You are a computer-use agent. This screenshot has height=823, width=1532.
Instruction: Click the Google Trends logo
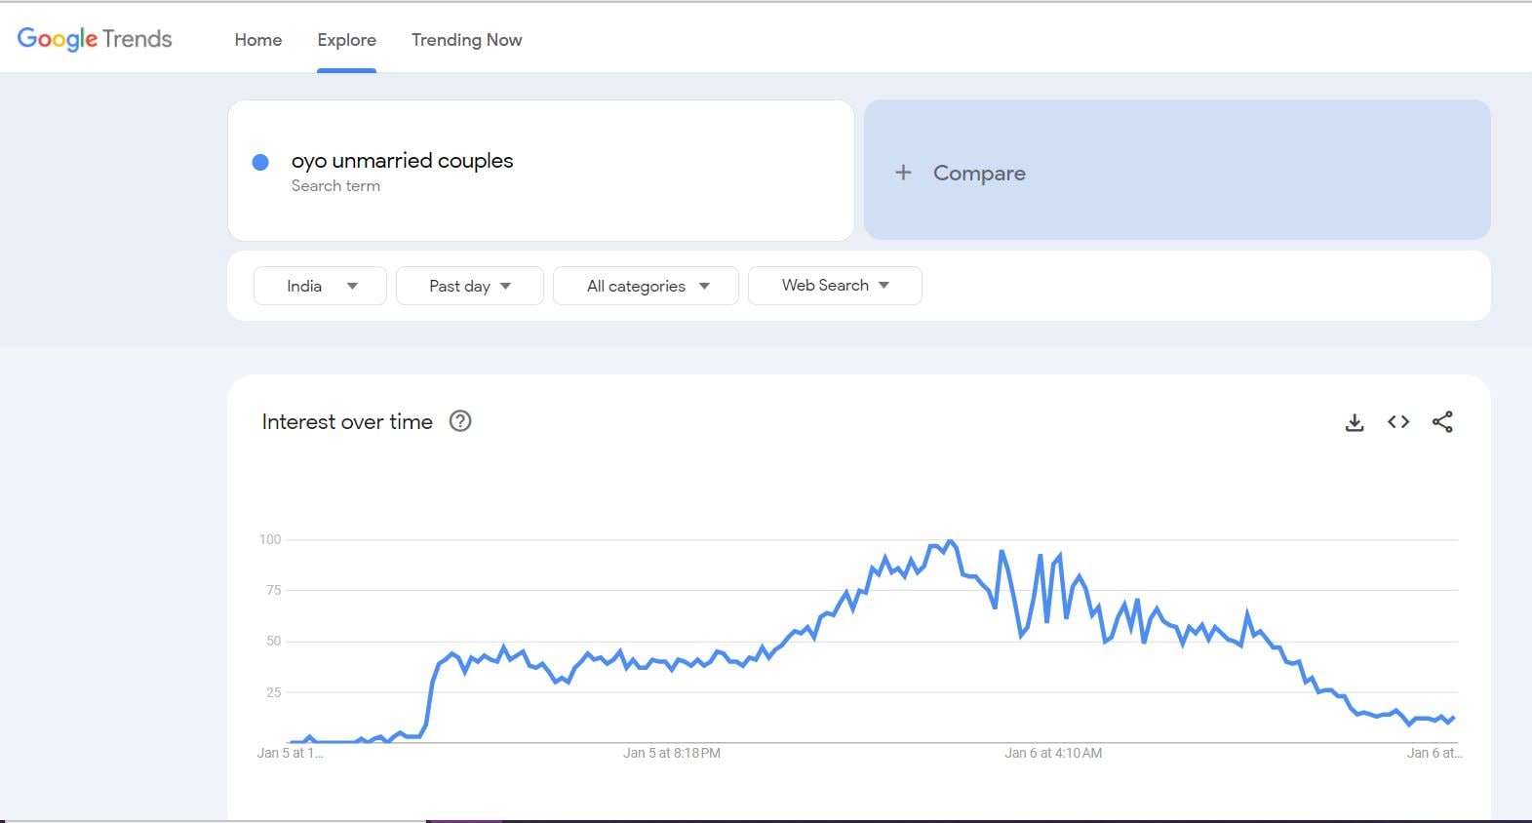pyautogui.click(x=95, y=39)
